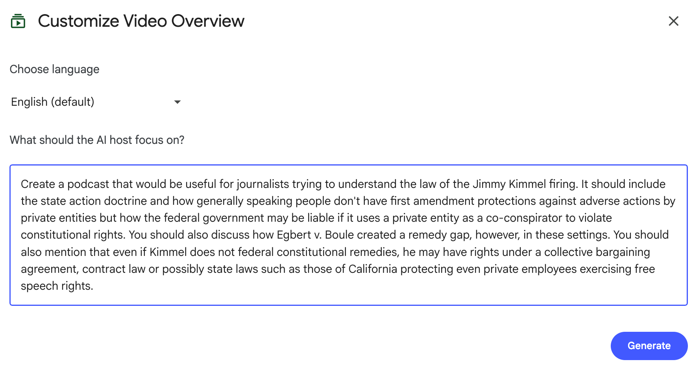The image size is (693, 377).
Task: Place cursor after 'speech rights.' at the end
Action: pos(94,286)
